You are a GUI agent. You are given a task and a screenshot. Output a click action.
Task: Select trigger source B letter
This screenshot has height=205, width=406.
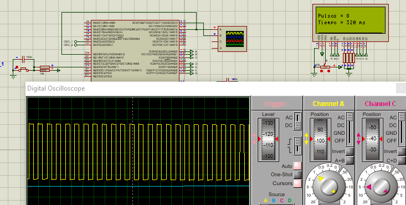coord(274,201)
